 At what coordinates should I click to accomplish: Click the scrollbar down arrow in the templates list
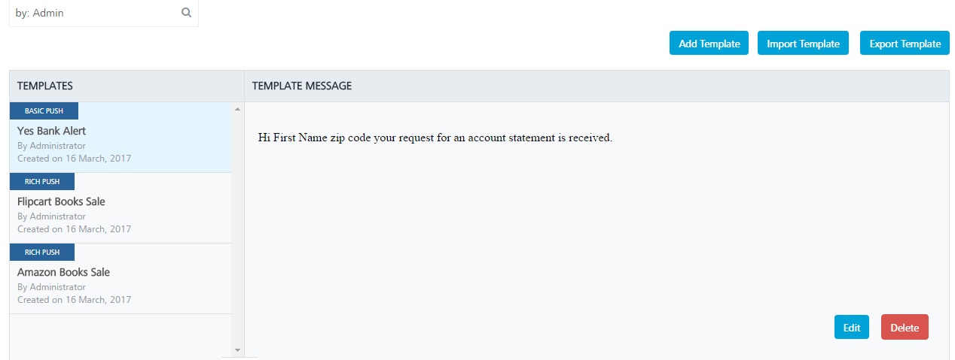pos(238,350)
